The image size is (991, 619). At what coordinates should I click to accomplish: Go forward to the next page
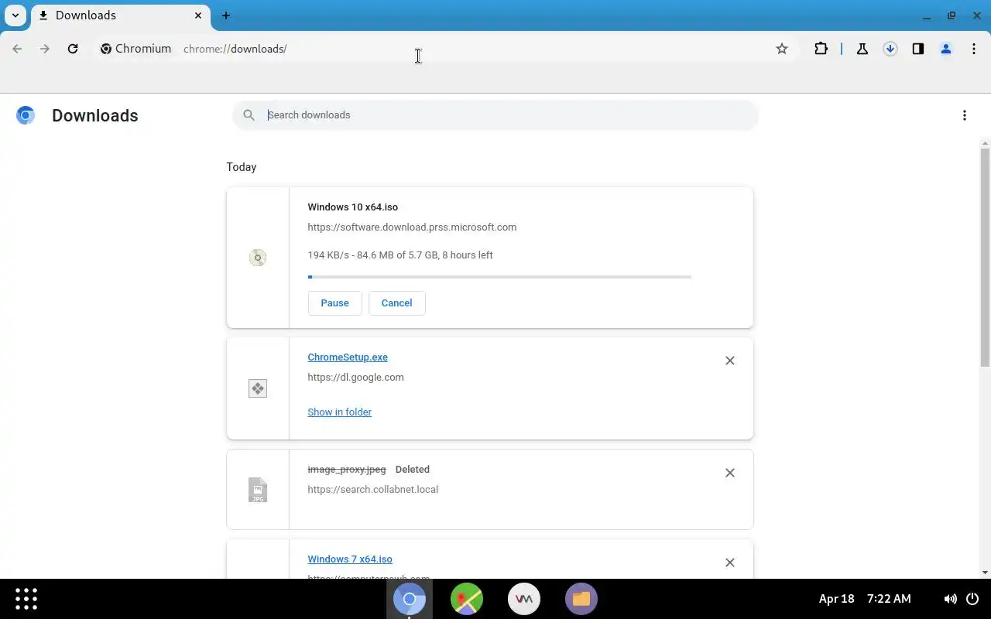(x=45, y=49)
